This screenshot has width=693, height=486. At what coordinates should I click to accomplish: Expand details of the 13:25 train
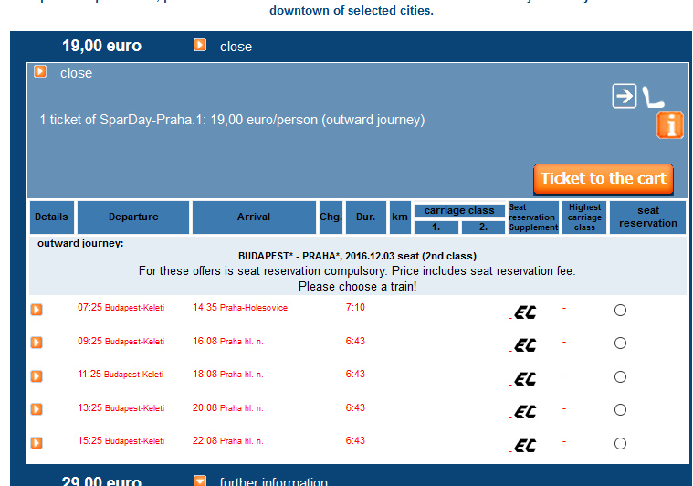coord(37,409)
